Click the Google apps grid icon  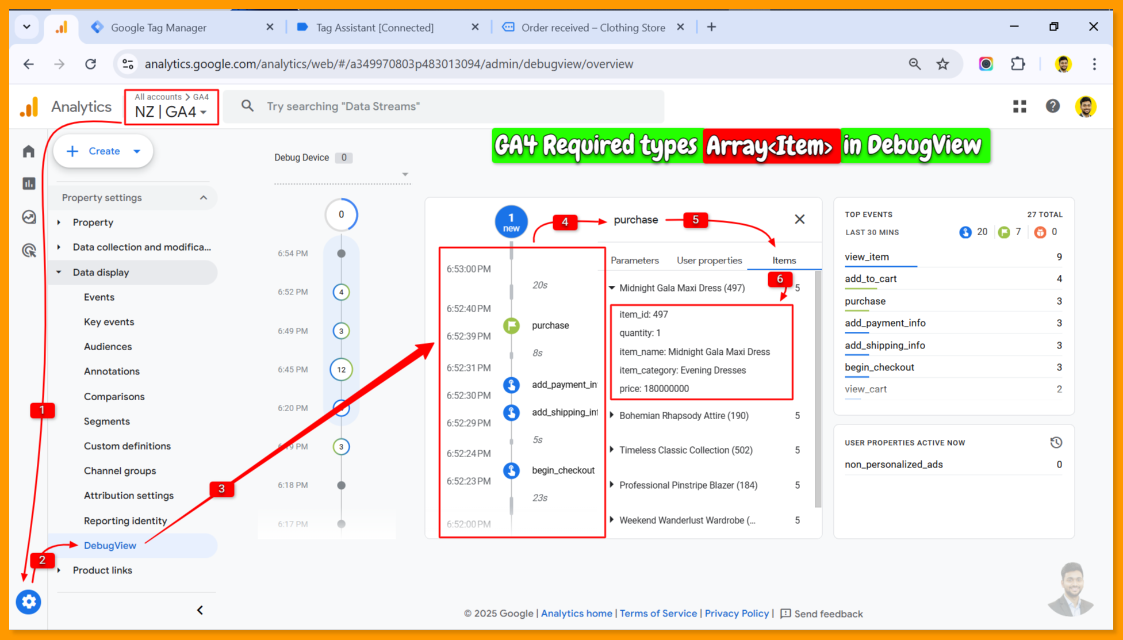pos(1019,106)
